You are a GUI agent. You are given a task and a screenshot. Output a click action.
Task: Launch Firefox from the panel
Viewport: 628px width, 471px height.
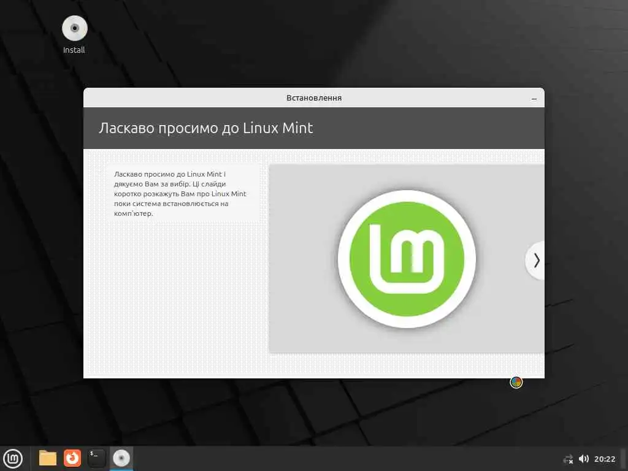point(72,458)
